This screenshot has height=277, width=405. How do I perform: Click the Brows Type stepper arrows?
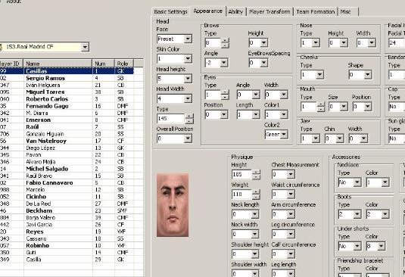pos(226,43)
